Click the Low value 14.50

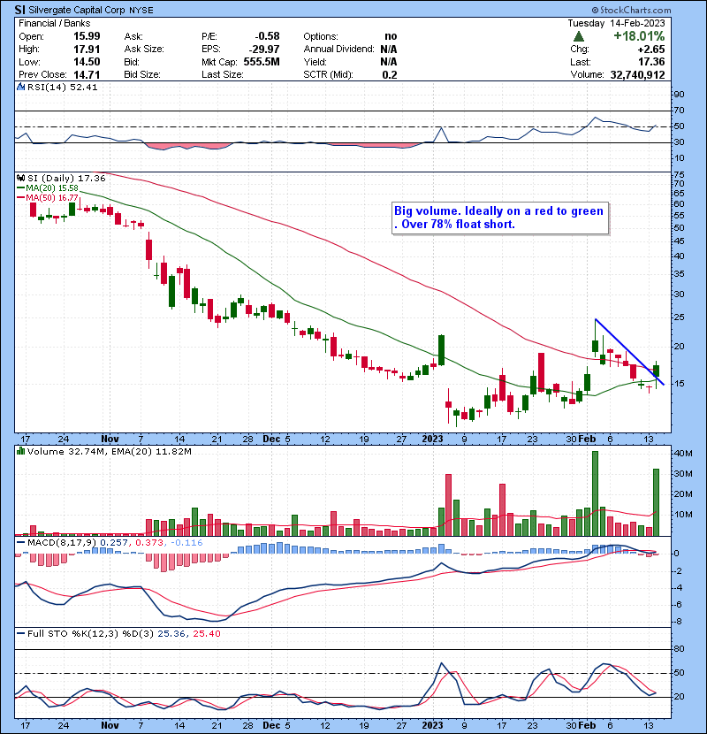[87, 62]
